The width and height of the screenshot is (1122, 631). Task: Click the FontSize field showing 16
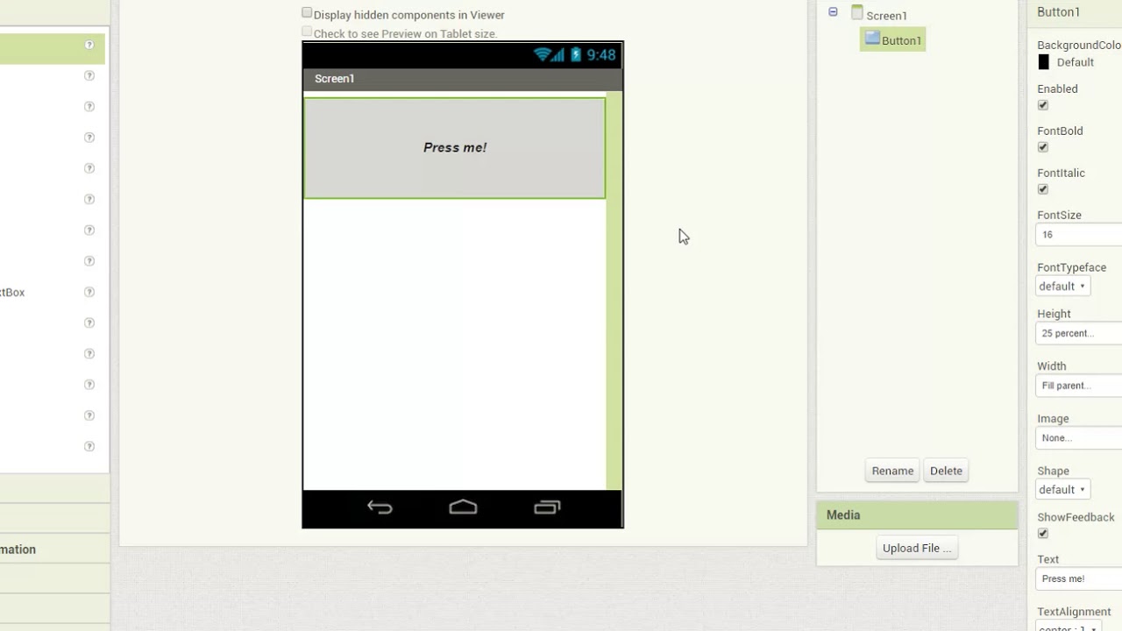[x=1079, y=235]
